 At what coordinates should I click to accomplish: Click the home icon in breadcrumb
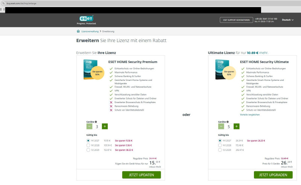(78, 31)
